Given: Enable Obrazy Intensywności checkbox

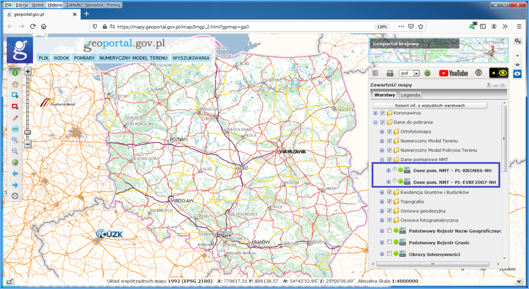Looking at the screenshot, I should click(x=389, y=254).
